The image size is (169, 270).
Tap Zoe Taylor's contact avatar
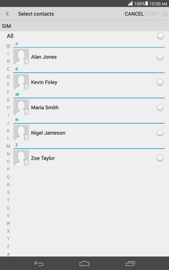21,158
